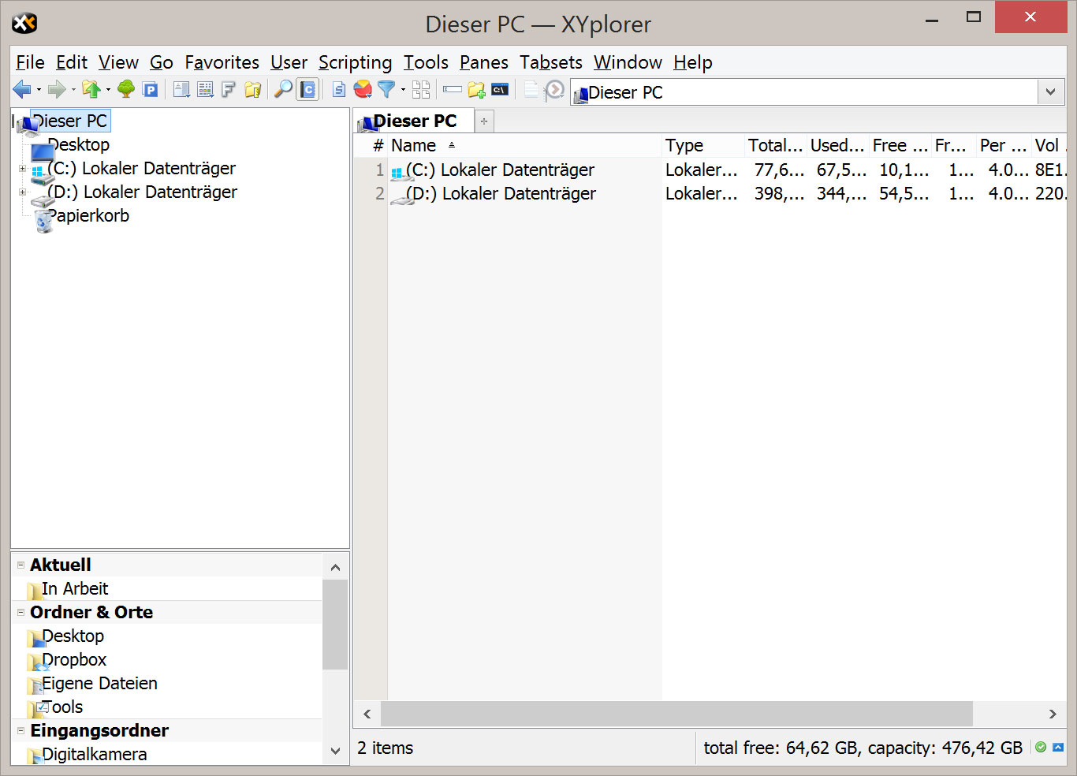Image resolution: width=1077 pixels, height=776 pixels.
Task: Open Dropbox from the catalog
Action: (x=74, y=660)
